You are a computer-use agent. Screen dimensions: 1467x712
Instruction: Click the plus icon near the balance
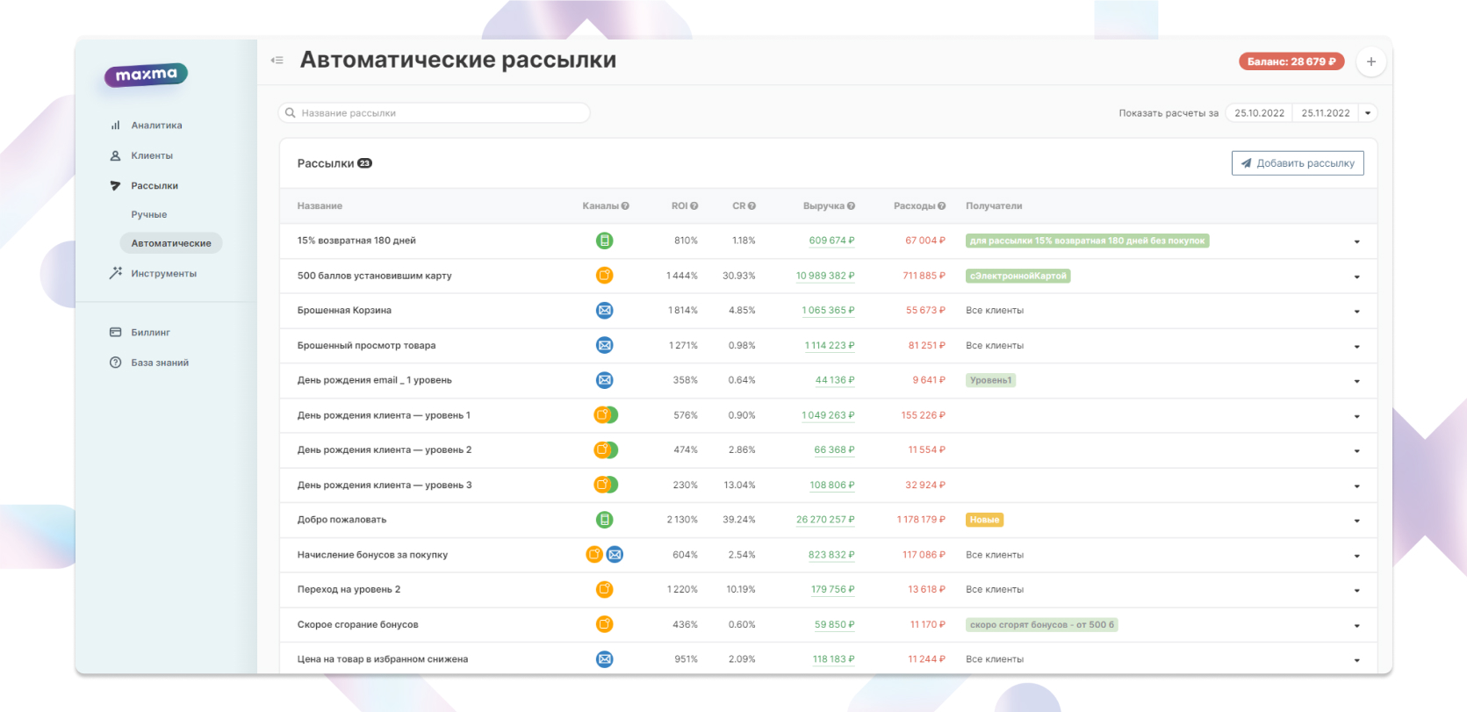pyautogui.click(x=1370, y=61)
